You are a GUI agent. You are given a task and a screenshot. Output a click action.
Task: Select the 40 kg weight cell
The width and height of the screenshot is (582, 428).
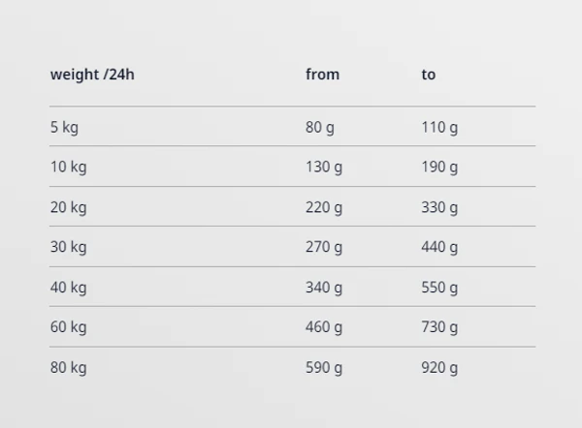(68, 288)
